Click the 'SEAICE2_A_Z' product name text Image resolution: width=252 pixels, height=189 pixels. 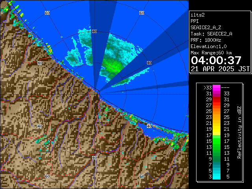pyautogui.click(x=206, y=28)
